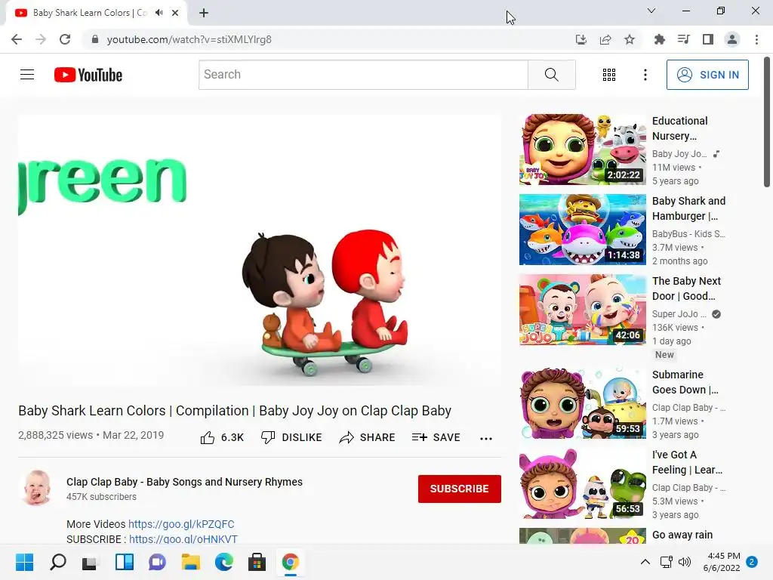Like the video with thumbs up
The image size is (773, 580).
[222, 437]
